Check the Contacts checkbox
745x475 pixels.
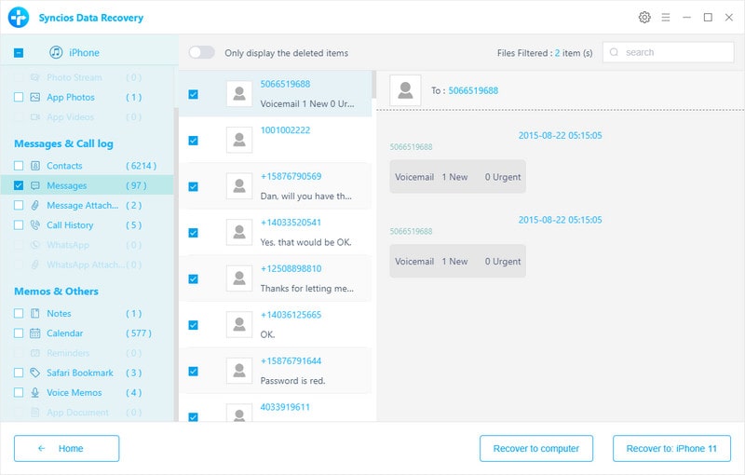19,166
